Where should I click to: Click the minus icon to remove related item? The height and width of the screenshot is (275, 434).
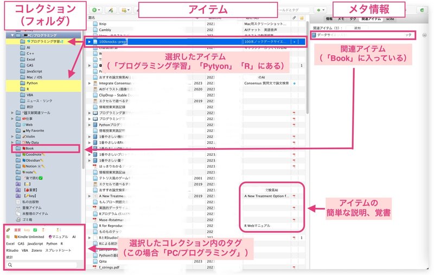point(424,35)
